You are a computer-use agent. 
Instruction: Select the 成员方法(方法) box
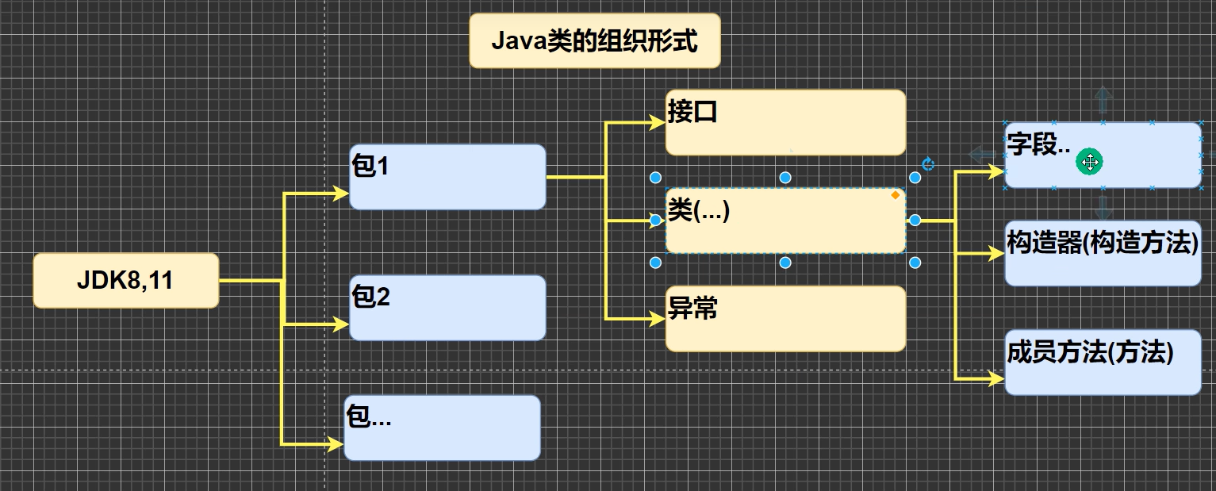(1102, 364)
